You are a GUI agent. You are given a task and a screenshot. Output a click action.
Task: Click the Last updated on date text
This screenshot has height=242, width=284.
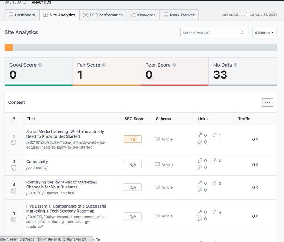coord(249,15)
